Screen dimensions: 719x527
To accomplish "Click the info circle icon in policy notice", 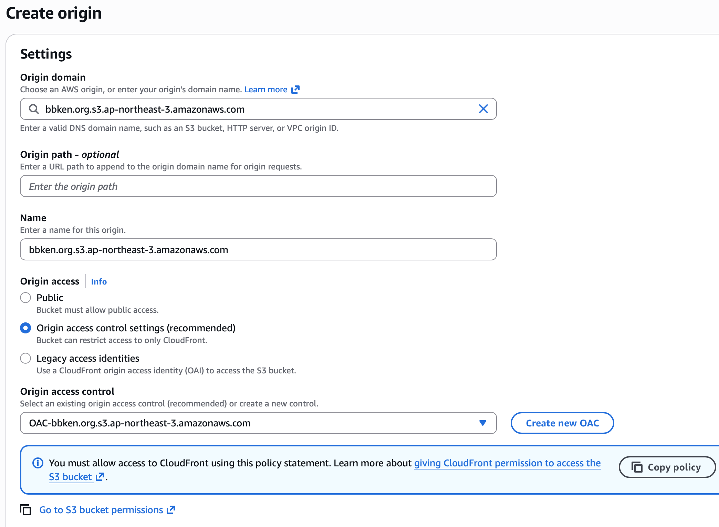I will tap(38, 463).
